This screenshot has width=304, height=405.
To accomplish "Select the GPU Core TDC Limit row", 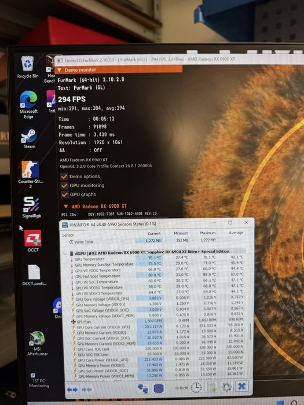I will click(157, 349).
